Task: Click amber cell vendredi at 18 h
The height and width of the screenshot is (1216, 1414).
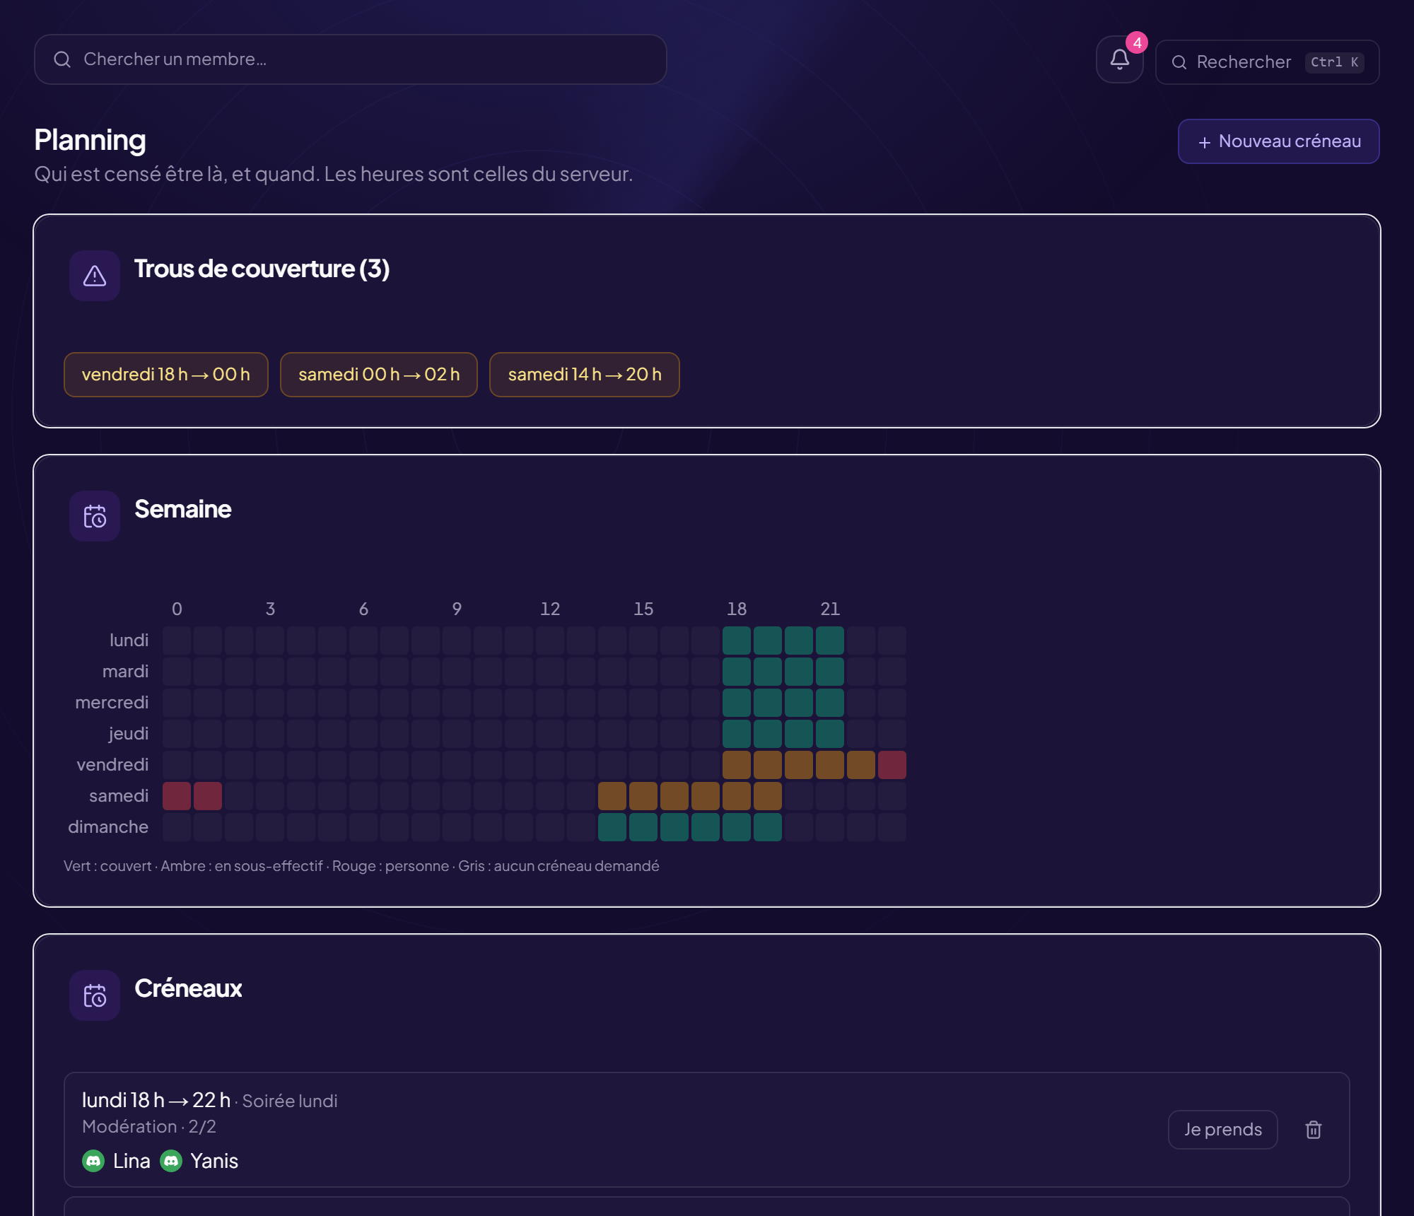Action: 737,765
